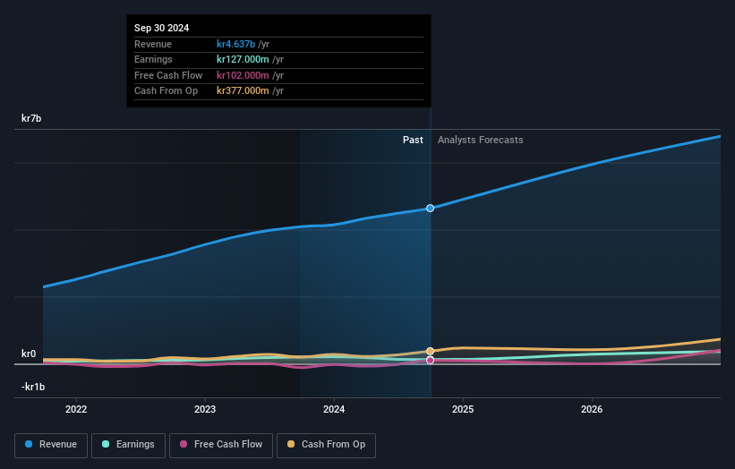Click the Sep 30 2024 tooltip date
The height and width of the screenshot is (469, 735).
[x=162, y=28]
